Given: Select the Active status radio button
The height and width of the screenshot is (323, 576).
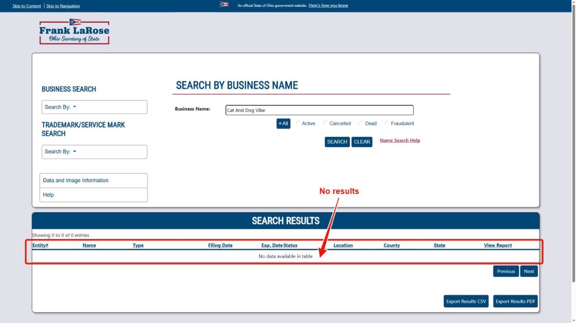Looking at the screenshot, I should pyautogui.click(x=298, y=124).
